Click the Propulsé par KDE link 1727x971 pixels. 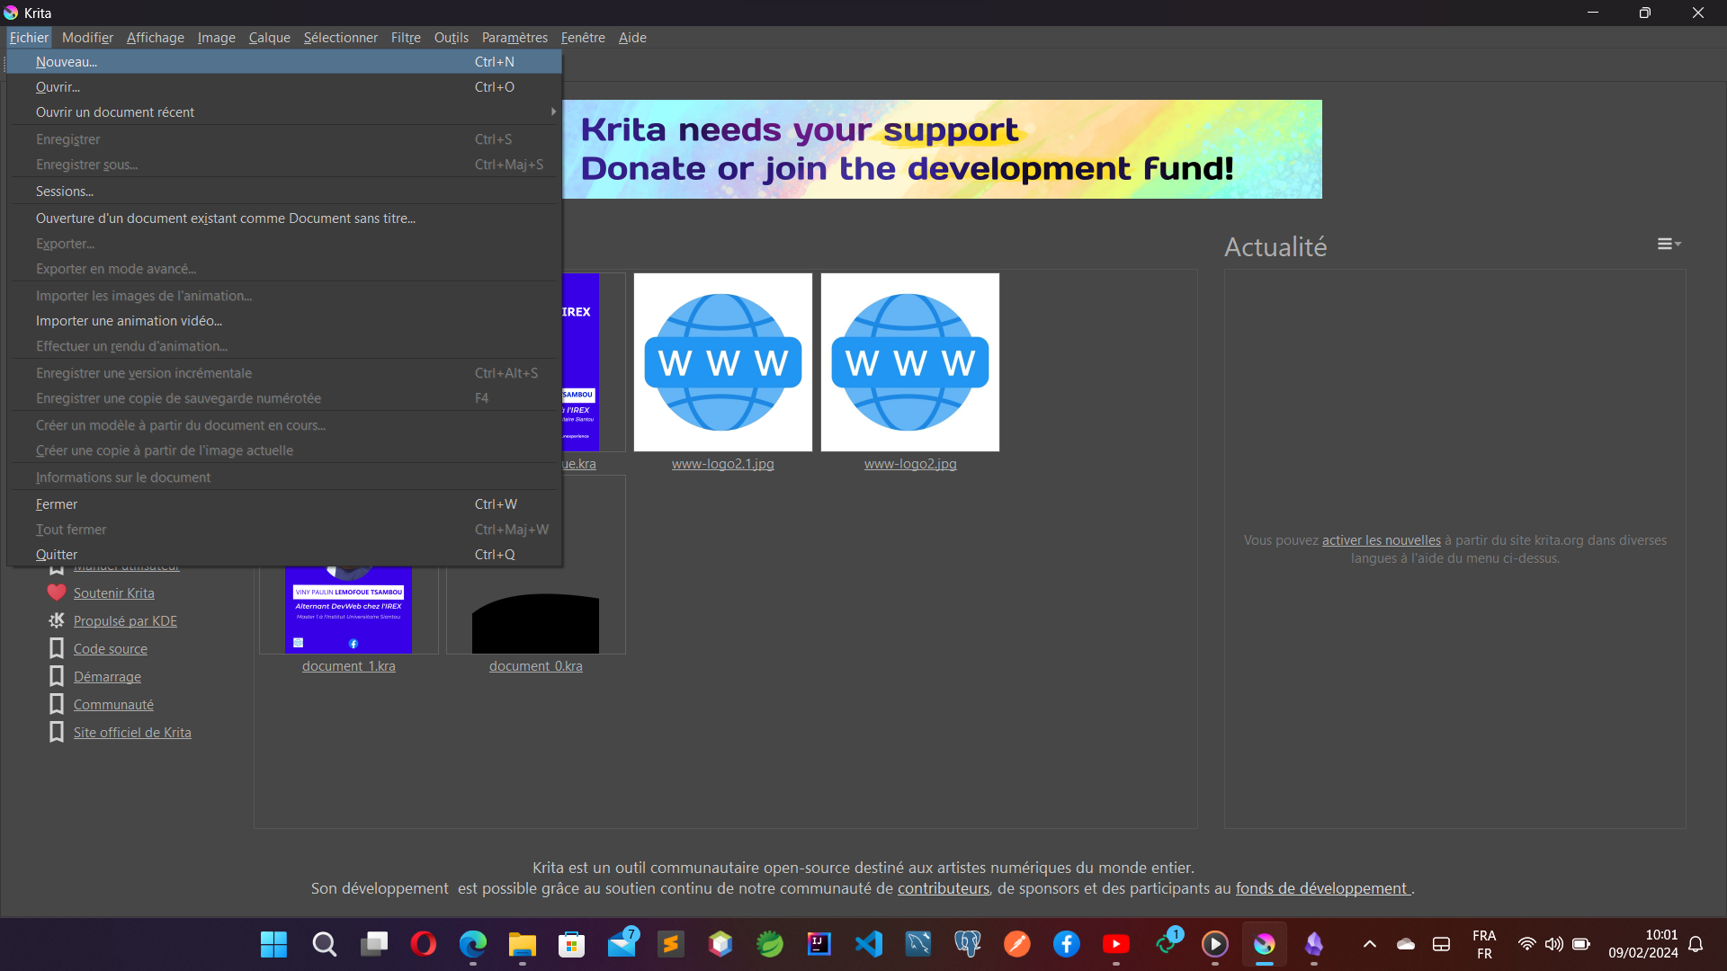click(125, 621)
